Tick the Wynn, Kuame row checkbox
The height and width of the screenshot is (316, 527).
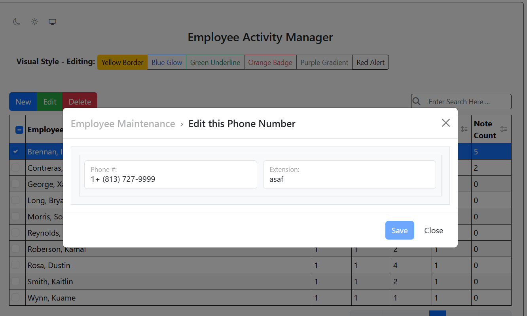point(16,298)
